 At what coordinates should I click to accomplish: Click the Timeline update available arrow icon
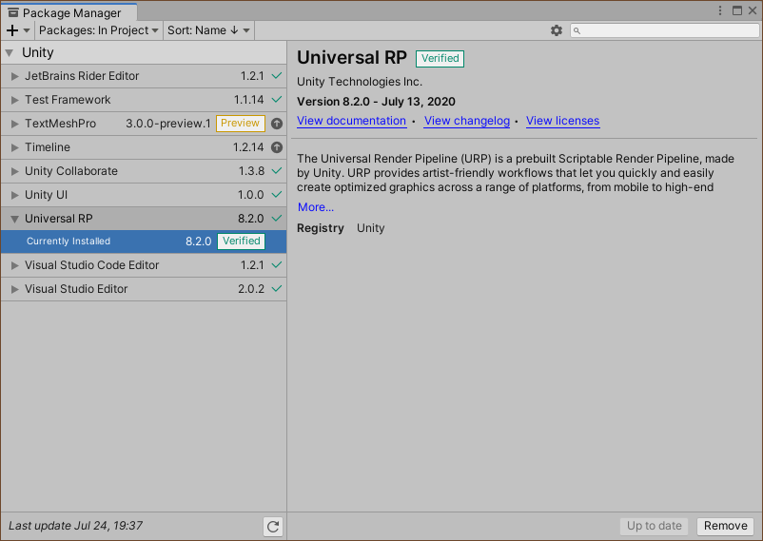point(277,147)
